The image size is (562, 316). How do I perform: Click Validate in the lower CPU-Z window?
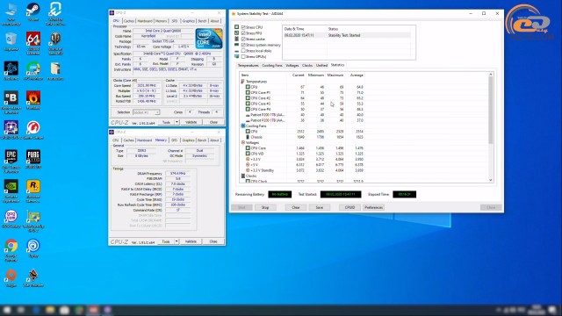(x=191, y=241)
